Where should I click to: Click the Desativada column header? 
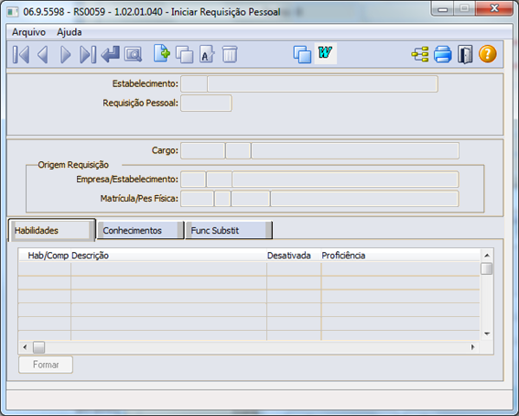289,256
